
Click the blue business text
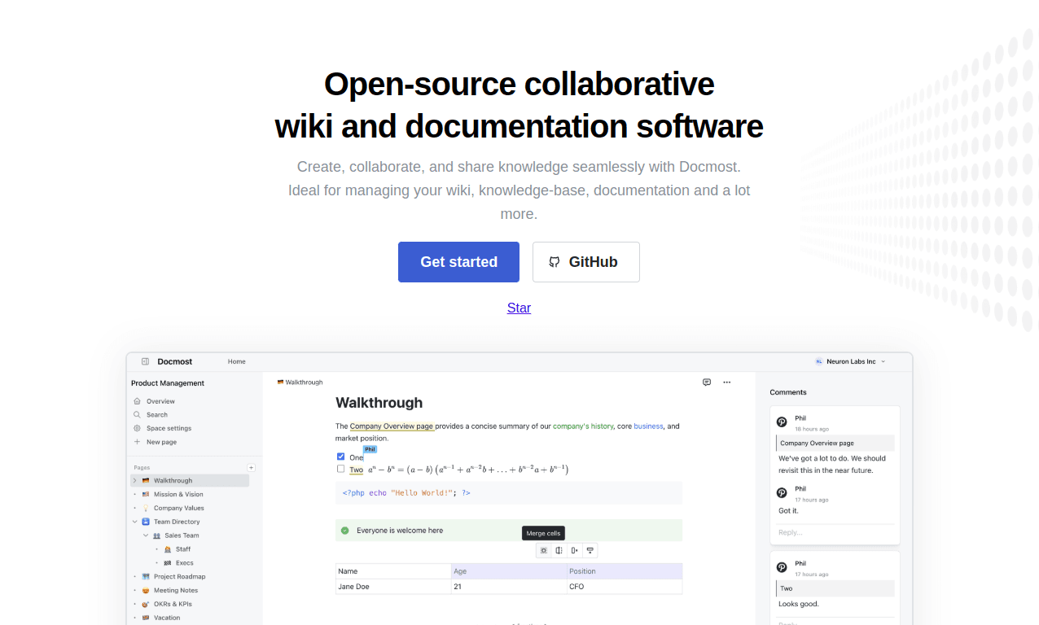click(x=649, y=426)
